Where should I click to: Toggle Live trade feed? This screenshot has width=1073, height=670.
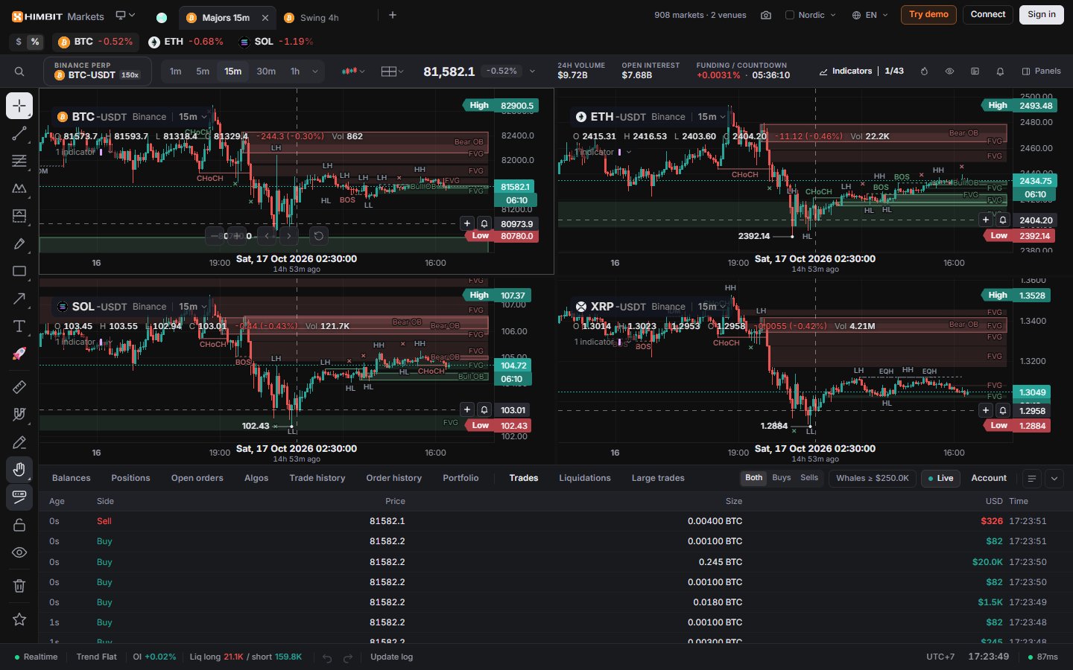tap(940, 478)
